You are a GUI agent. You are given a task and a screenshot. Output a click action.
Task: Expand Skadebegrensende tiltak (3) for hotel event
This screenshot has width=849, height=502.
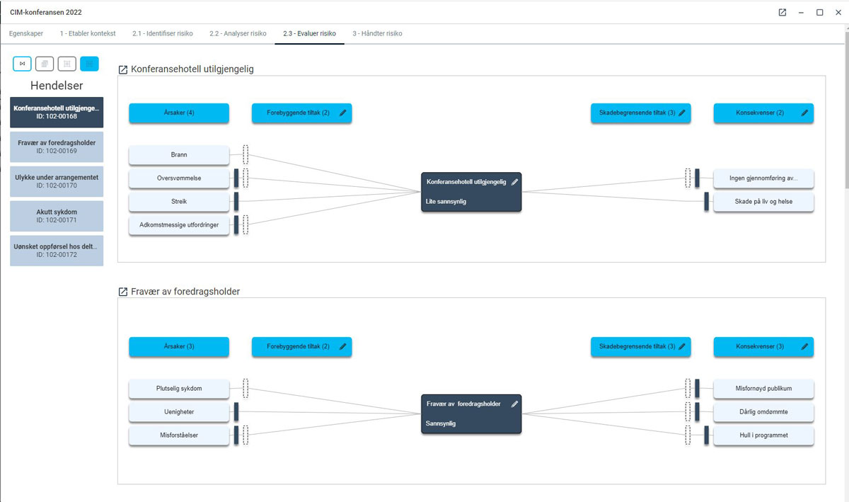(x=640, y=113)
